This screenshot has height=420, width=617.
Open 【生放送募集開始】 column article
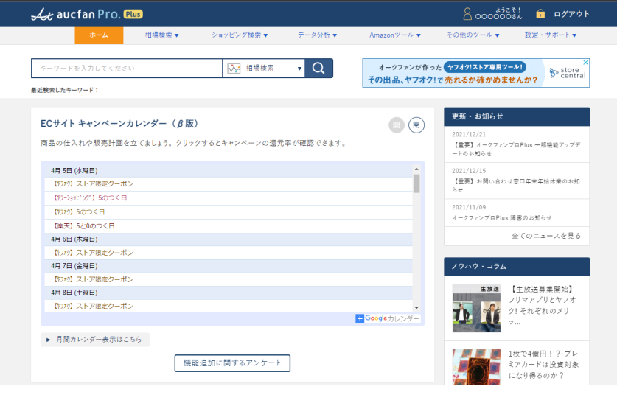pos(543,305)
